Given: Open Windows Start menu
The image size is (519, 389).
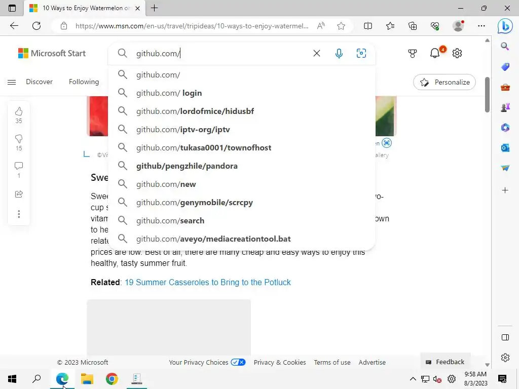Looking at the screenshot, I should (12, 379).
